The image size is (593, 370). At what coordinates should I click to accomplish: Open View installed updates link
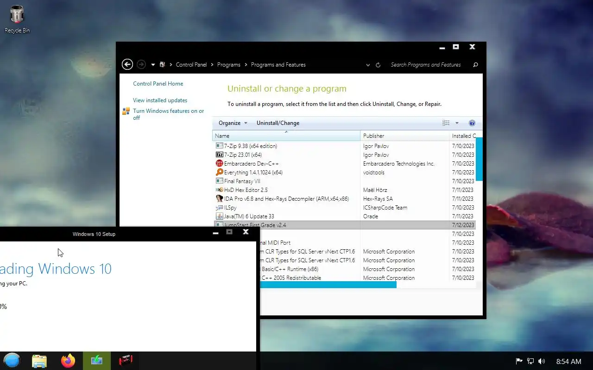pos(160,100)
